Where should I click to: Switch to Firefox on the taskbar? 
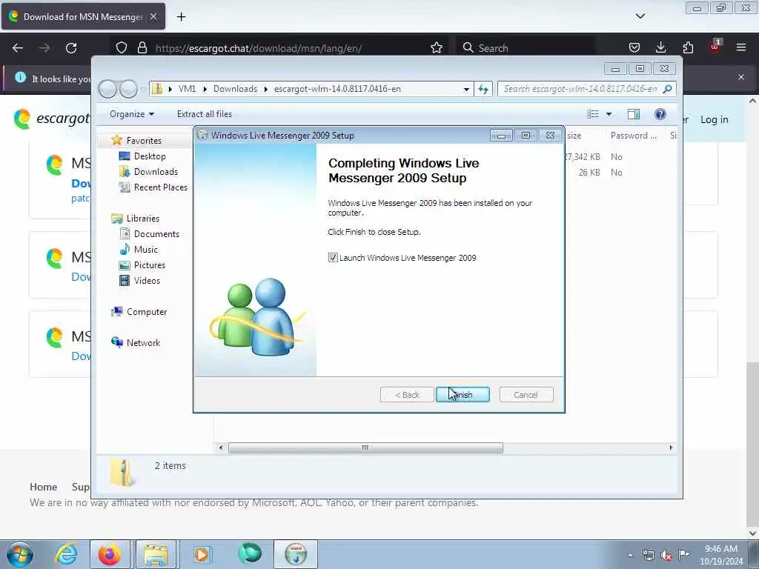pos(110,554)
